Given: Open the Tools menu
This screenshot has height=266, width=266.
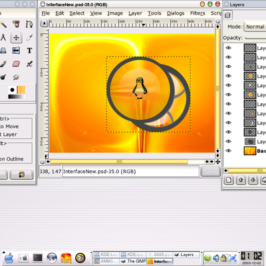Looking at the screenshot, I should click(154, 13).
